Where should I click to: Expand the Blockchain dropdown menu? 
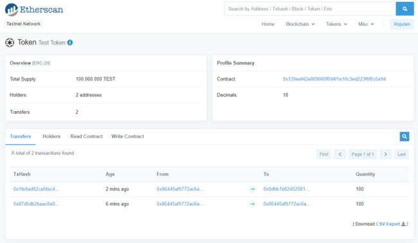[x=300, y=24]
